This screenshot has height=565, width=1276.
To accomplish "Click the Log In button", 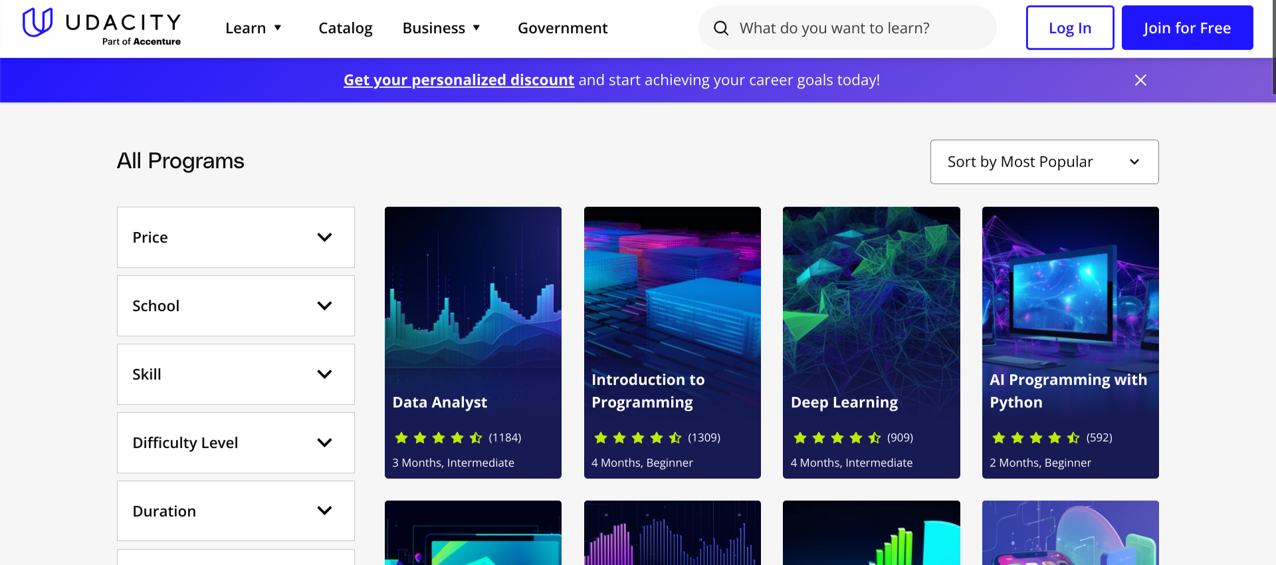I will click(x=1069, y=28).
